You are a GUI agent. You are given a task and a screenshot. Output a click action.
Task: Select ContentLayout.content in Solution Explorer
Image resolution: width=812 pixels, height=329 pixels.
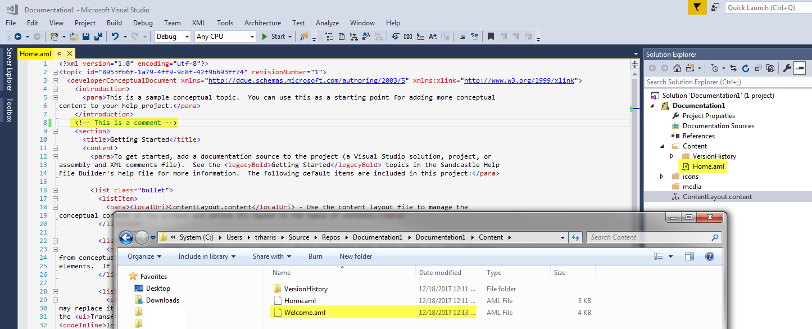[717, 197]
